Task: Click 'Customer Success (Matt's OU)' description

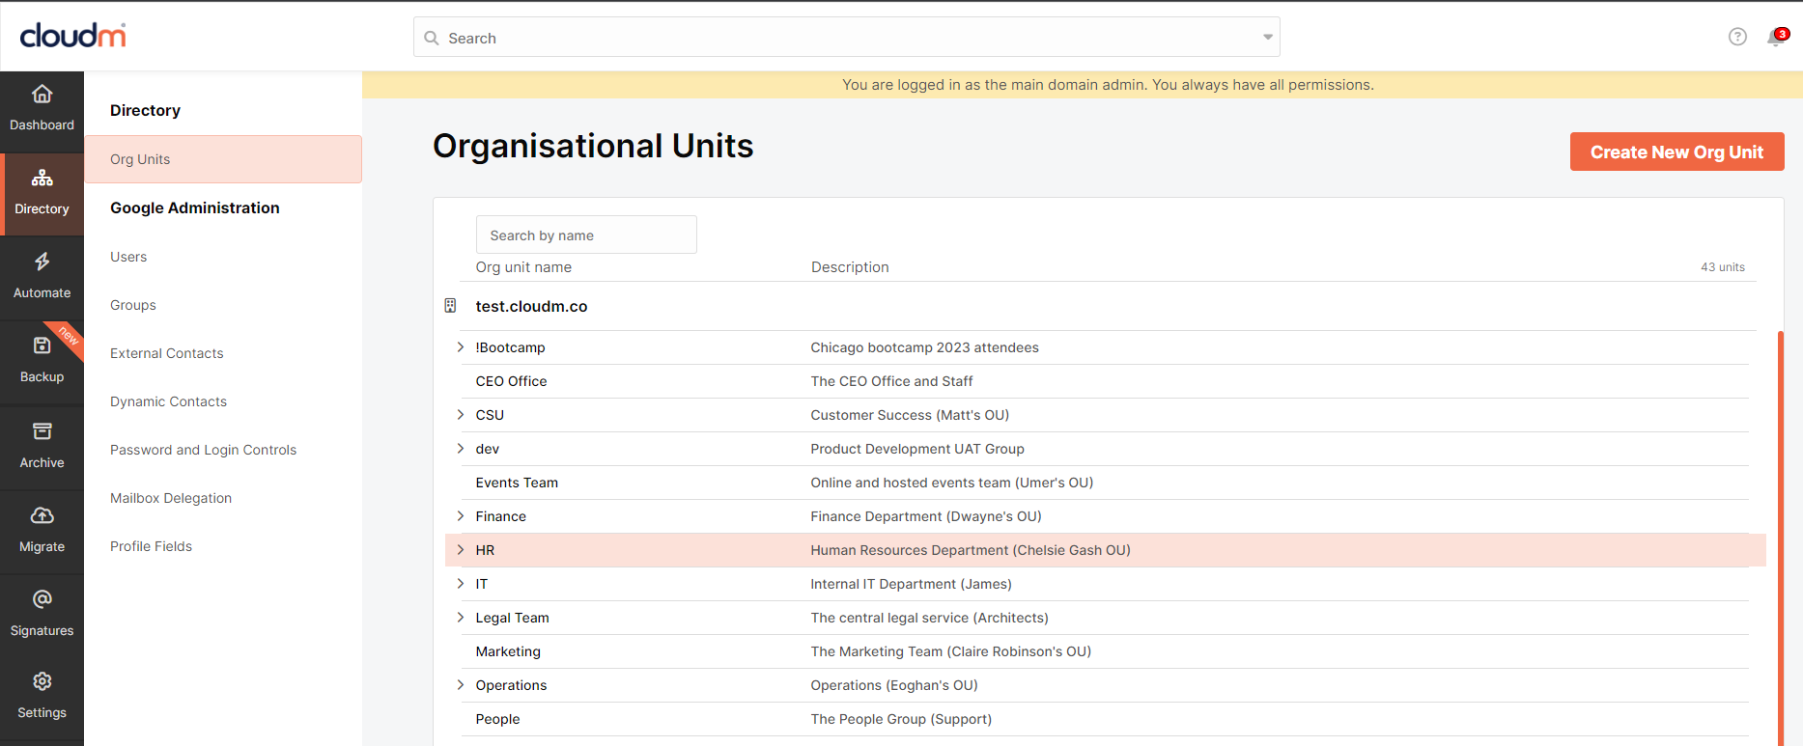Action: [x=910, y=415]
